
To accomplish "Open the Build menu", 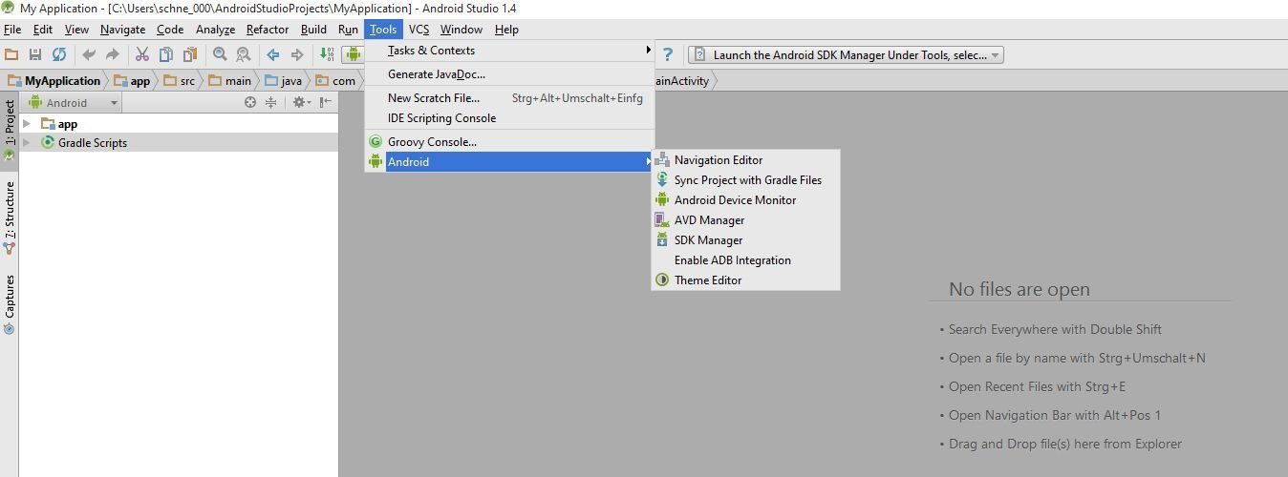I will tap(313, 30).
